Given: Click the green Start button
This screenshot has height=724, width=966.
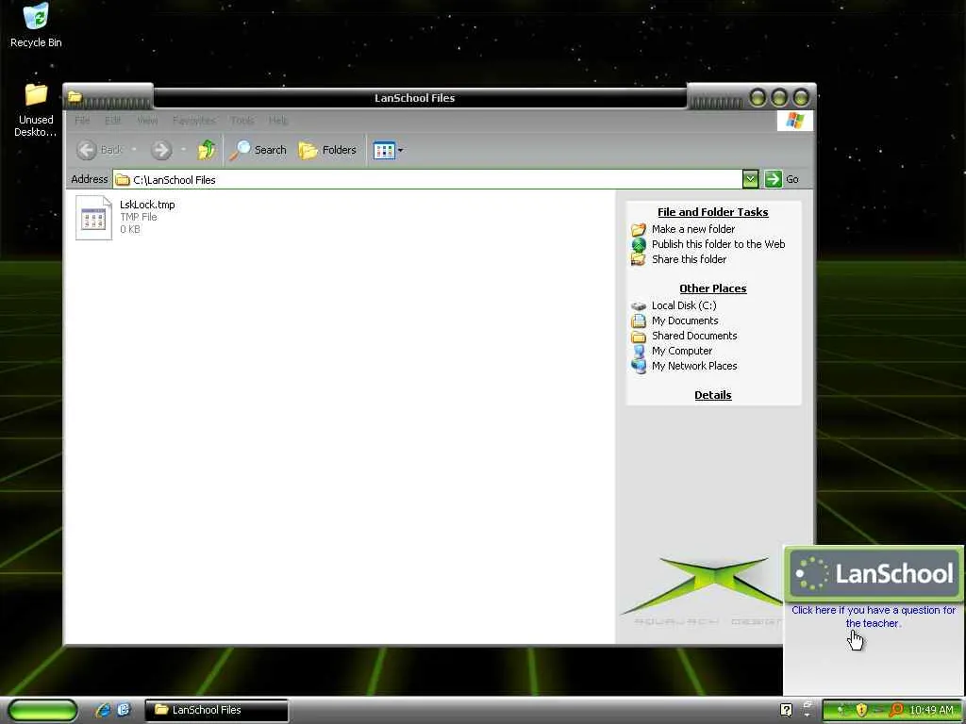Looking at the screenshot, I should click(42, 710).
